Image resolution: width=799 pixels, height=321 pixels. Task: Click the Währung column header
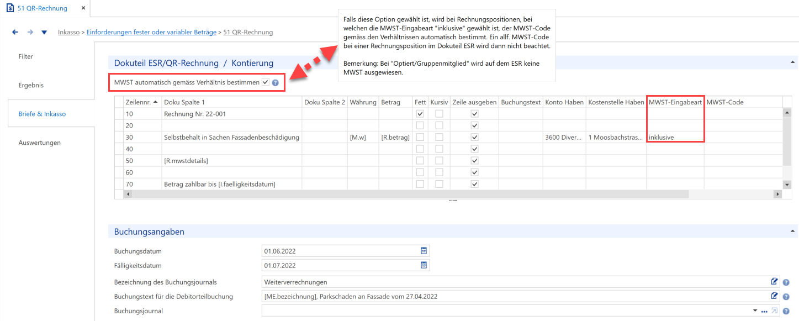[x=363, y=102]
